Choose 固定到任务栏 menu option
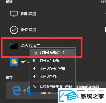106x103 pixels. click(x=53, y=77)
